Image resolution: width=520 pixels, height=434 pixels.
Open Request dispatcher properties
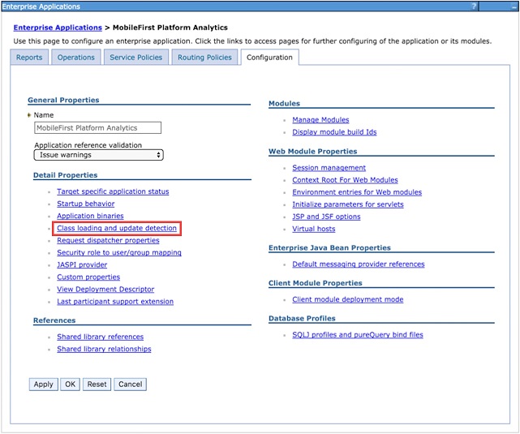point(108,241)
